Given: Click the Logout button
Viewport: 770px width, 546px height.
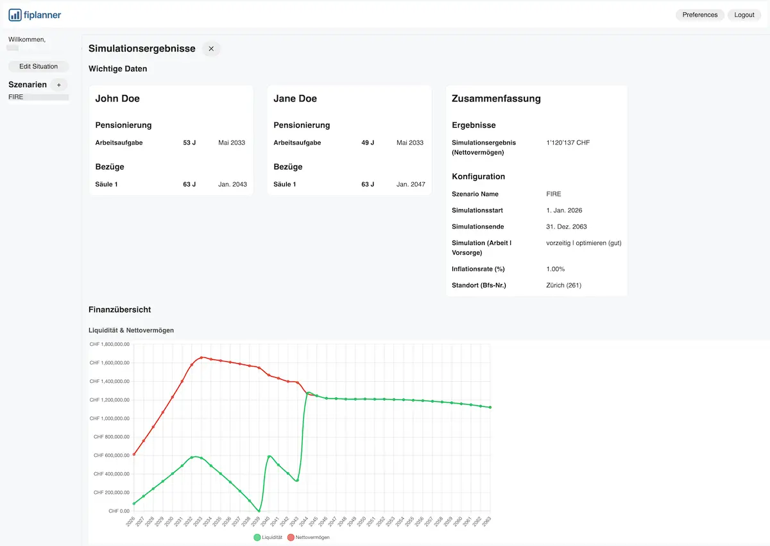Looking at the screenshot, I should pyautogui.click(x=744, y=14).
